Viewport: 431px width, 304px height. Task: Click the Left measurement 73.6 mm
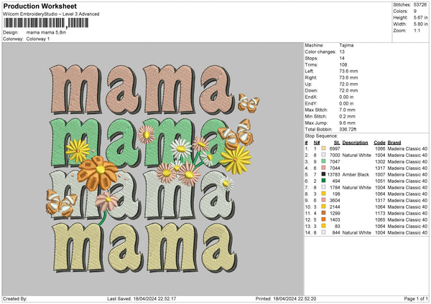[x=348, y=71]
